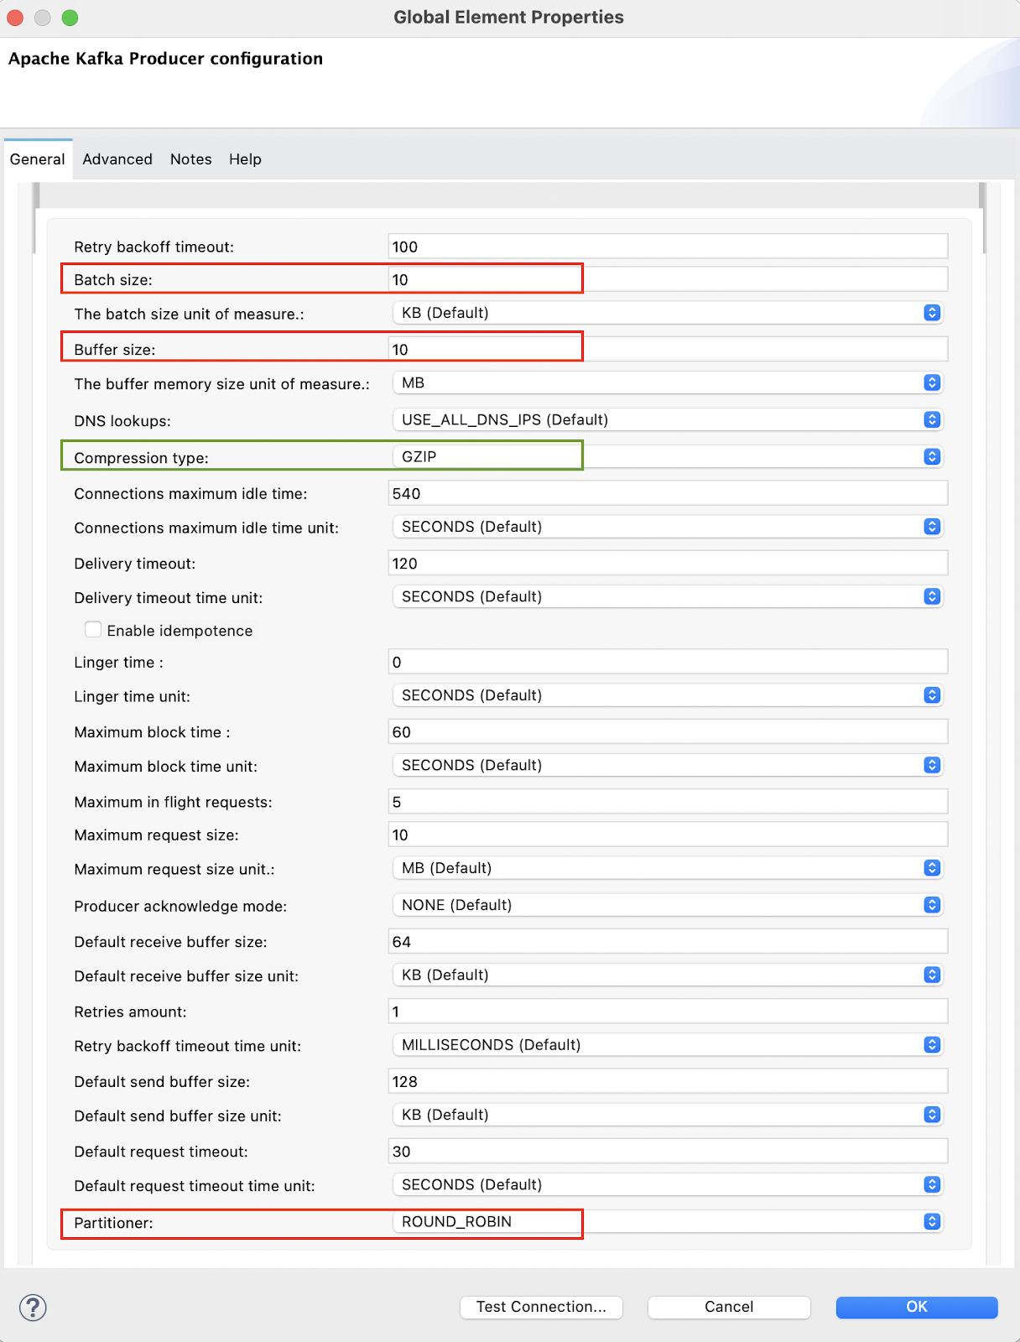Screen dimensions: 1020x1342
Task: Open Default receive buffer size unit dropdown
Action: (x=668, y=975)
